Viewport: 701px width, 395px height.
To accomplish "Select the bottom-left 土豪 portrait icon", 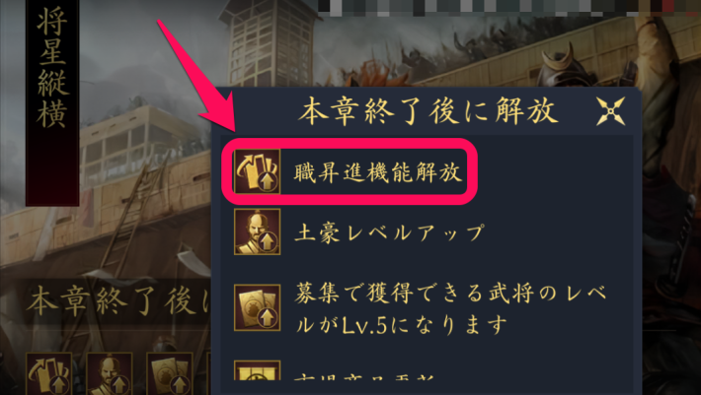I will (110, 373).
